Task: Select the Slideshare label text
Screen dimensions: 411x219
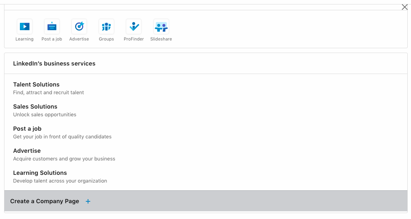Action: tap(161, 39)
